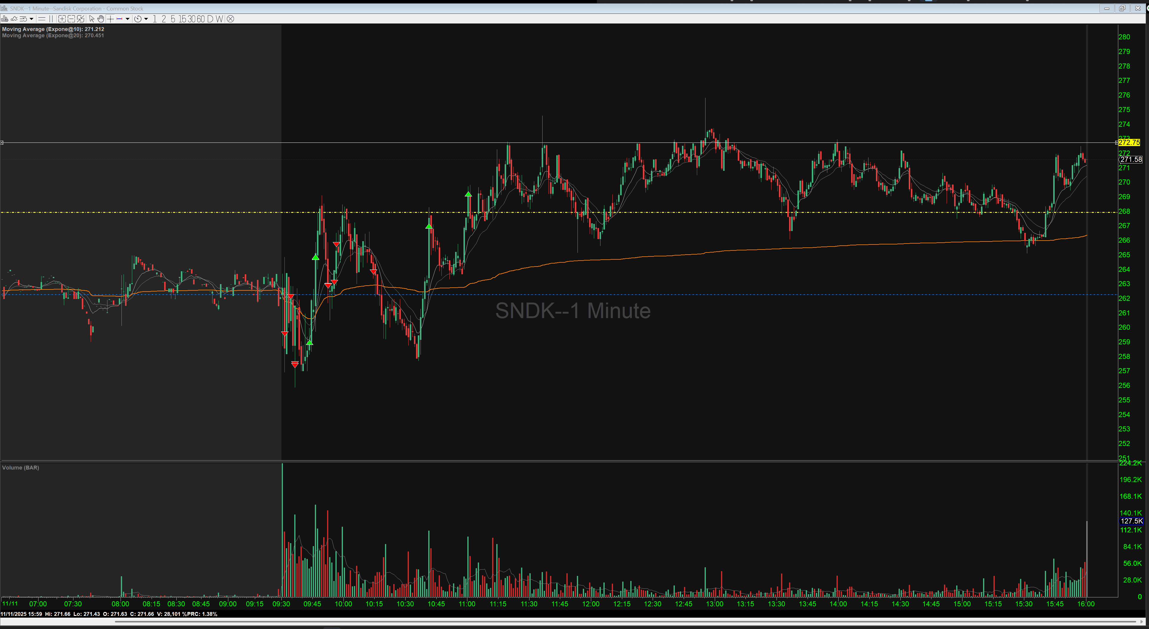This screenshot has width=1149, height=629.
Task: Click the zoom in chart icon
Action: point(62,19)
